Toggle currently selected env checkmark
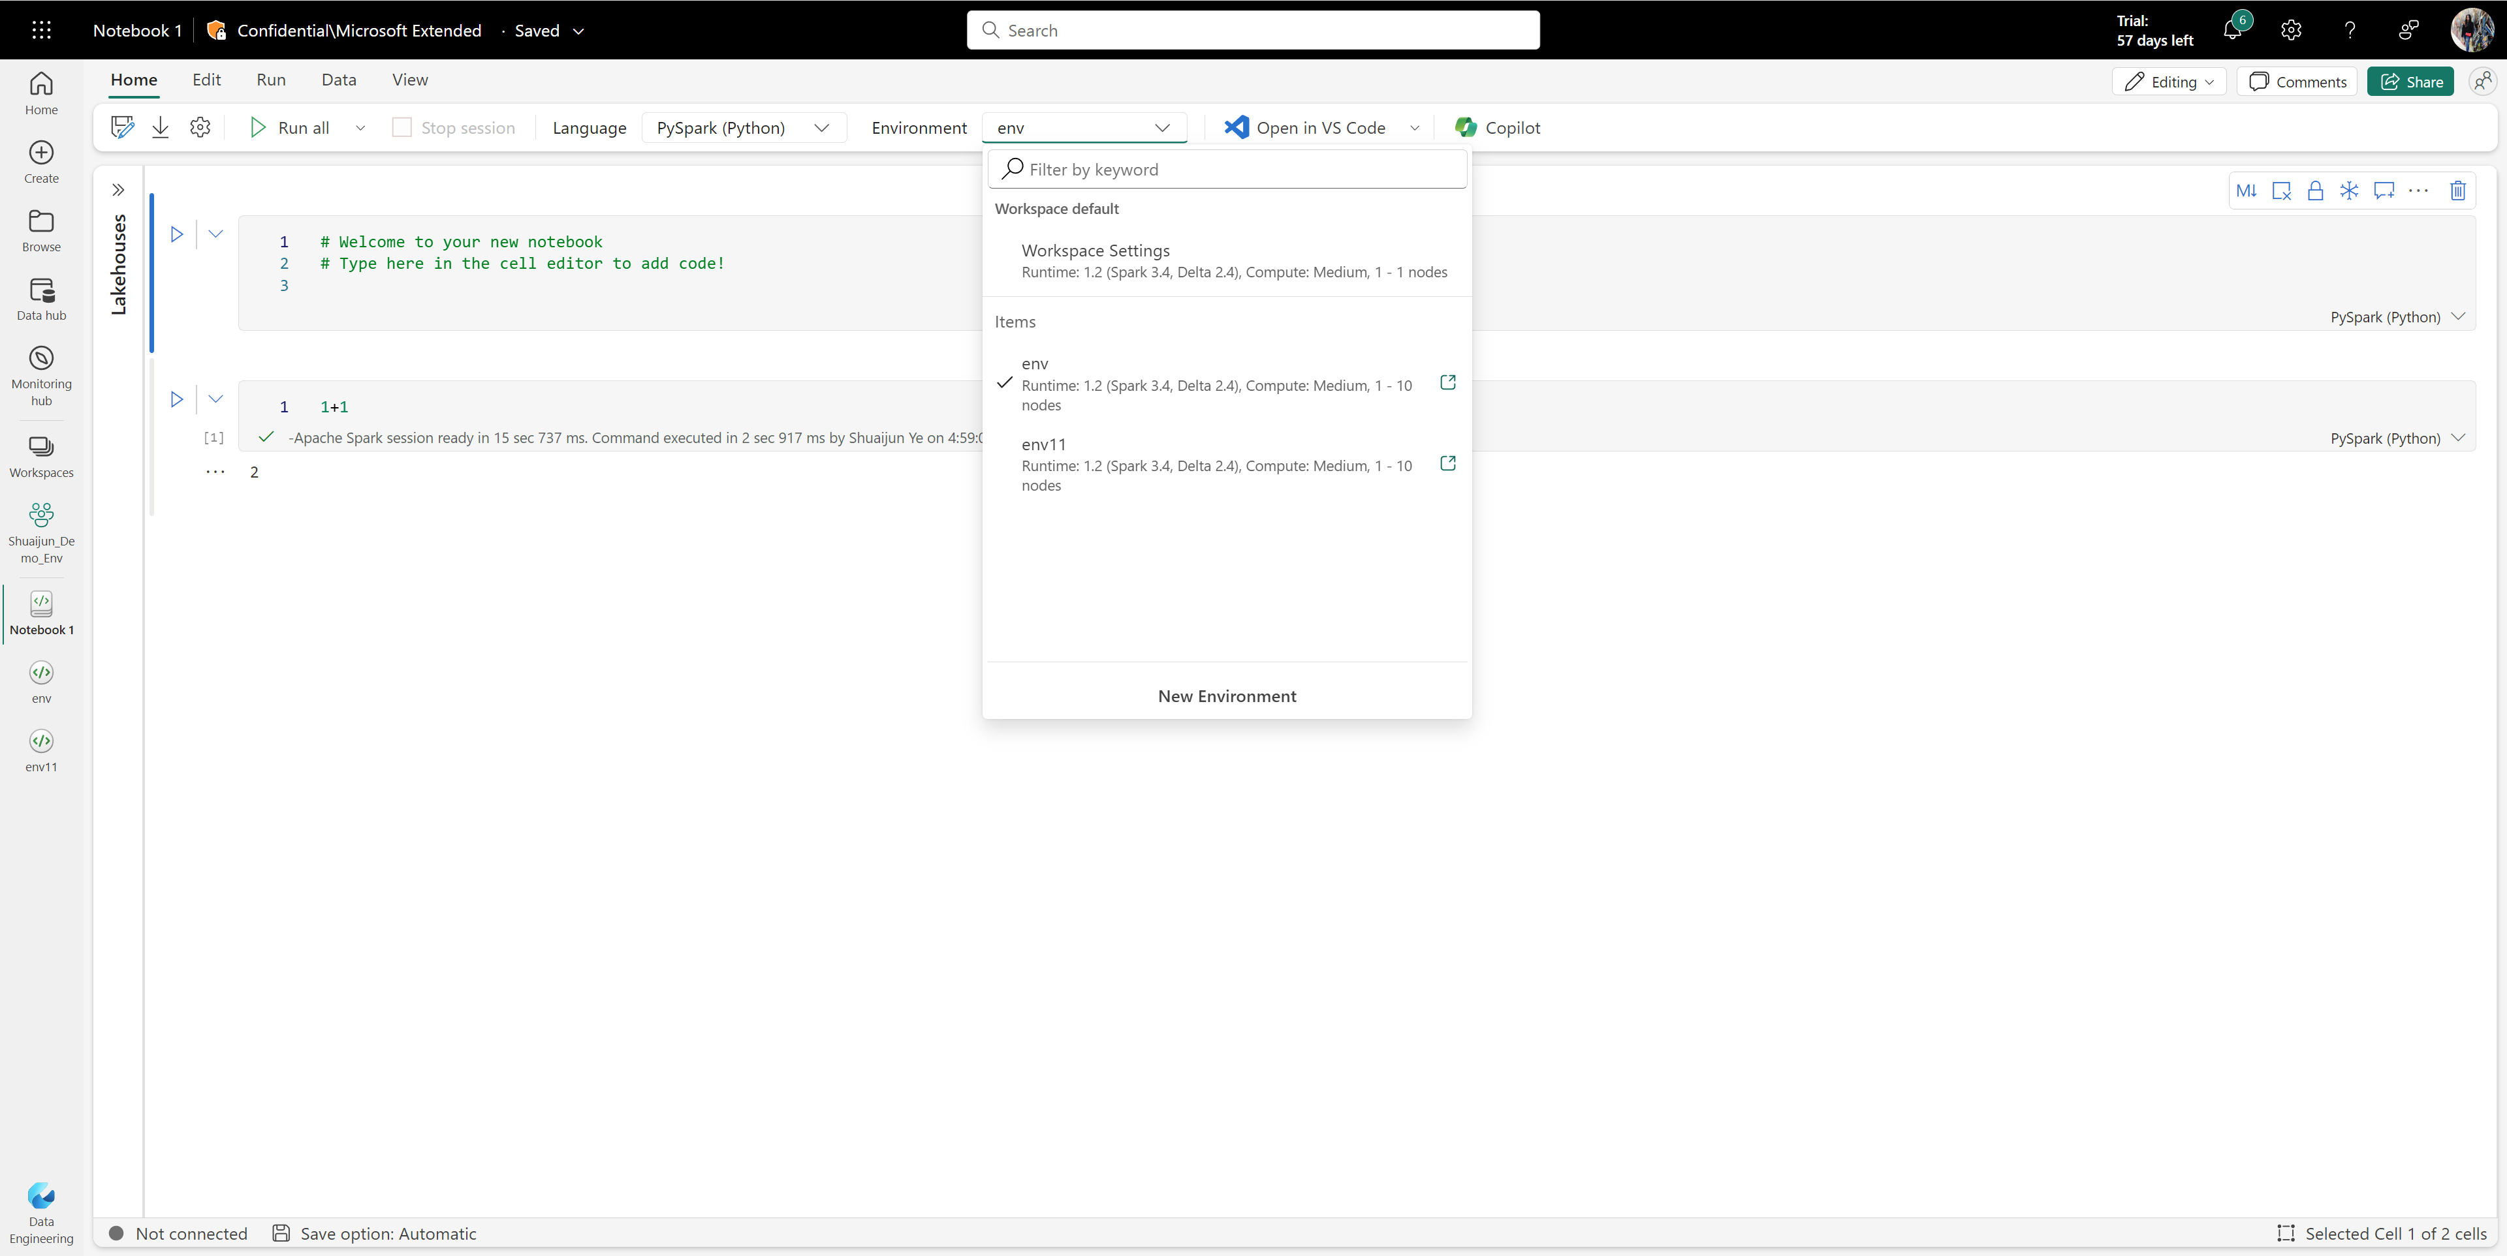 1005,381
